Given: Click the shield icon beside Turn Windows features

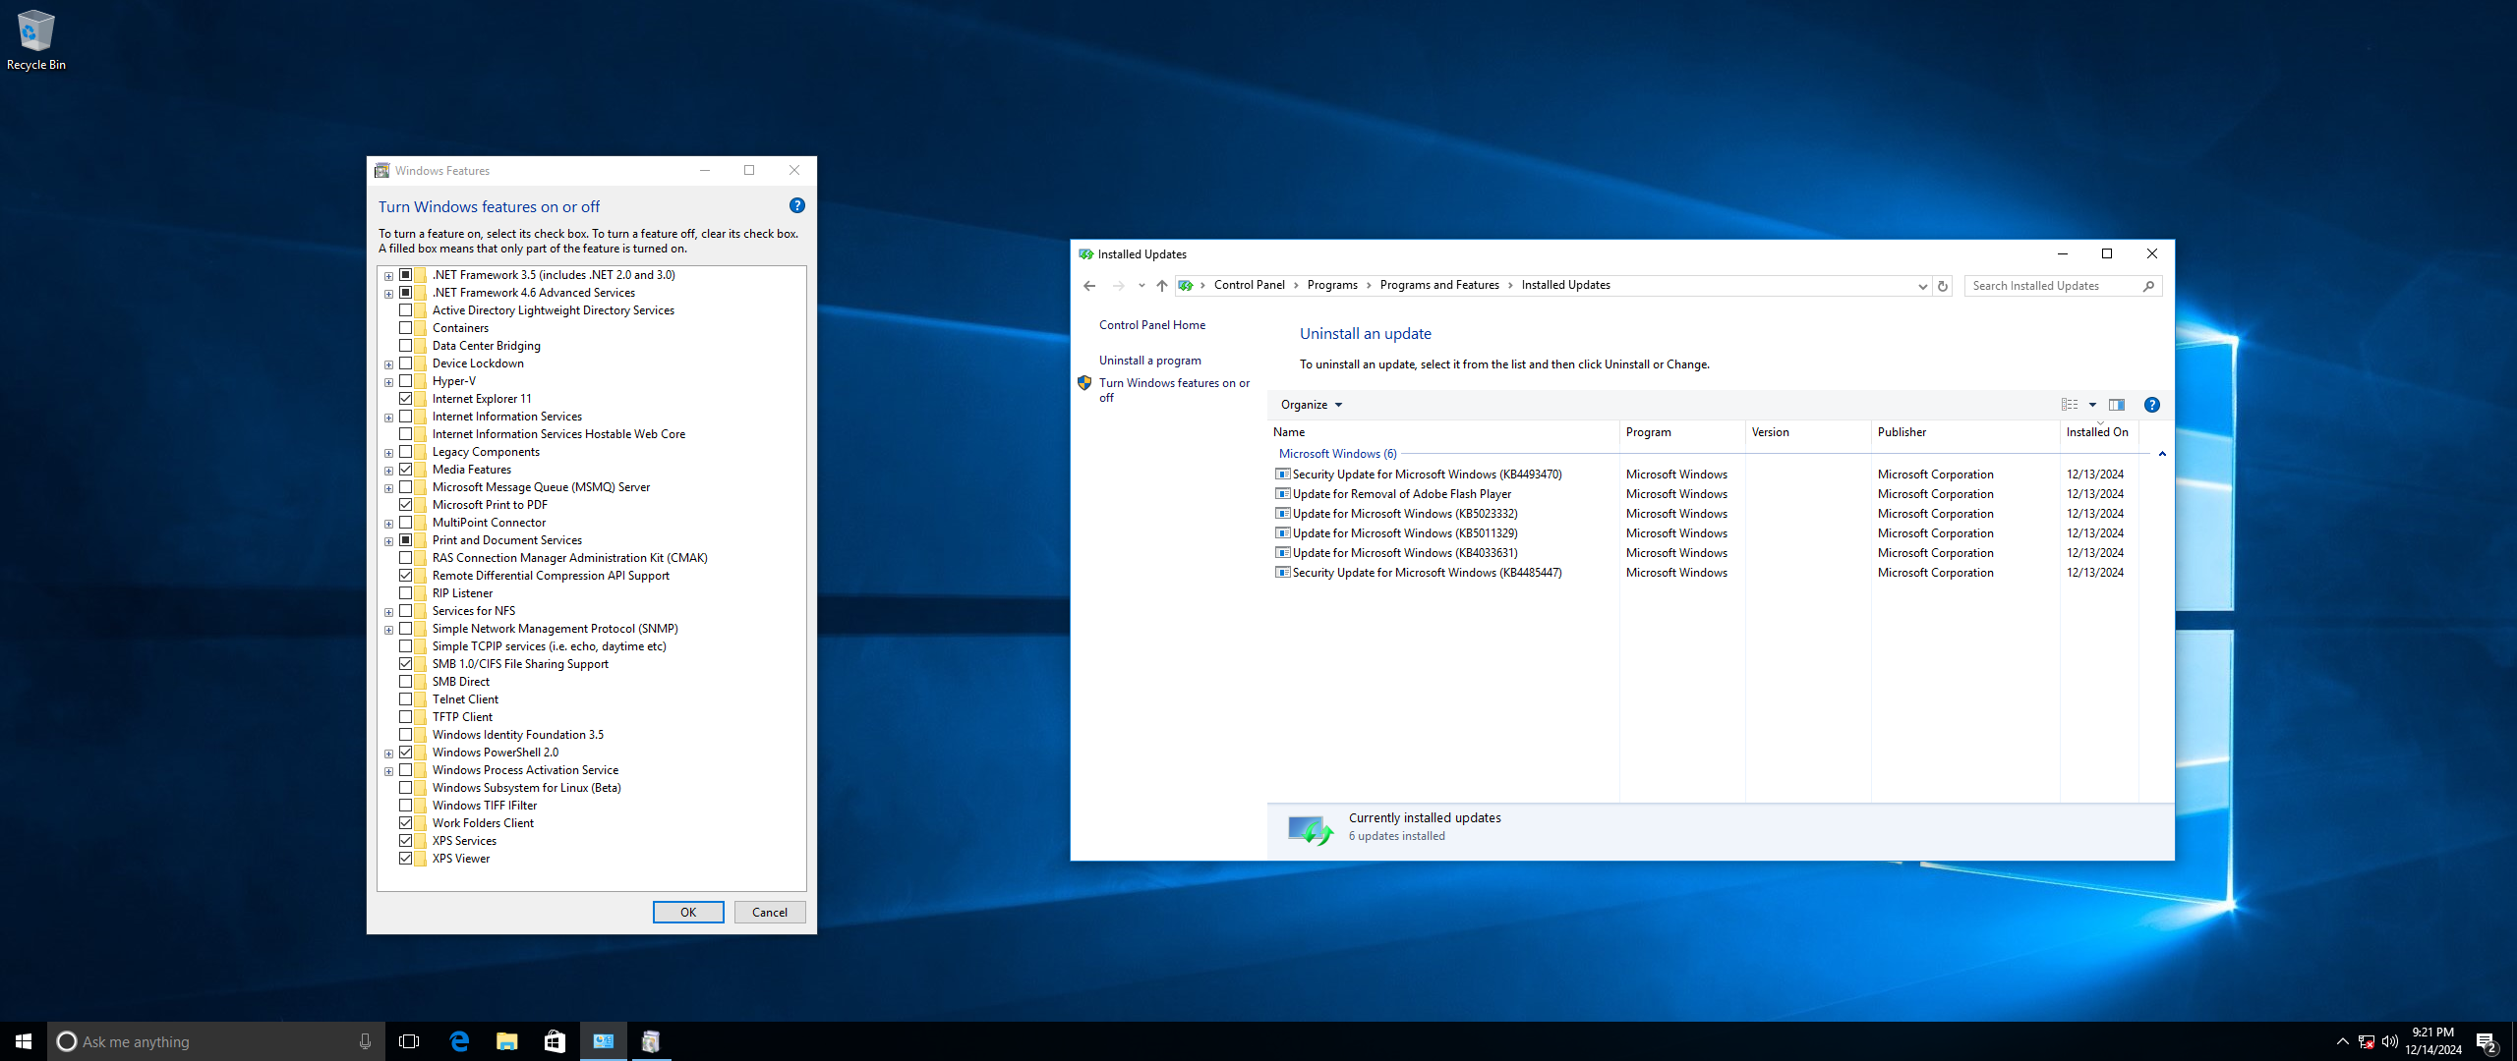Looking at the screenshot, I should pyautogui.click(x=1084, y=383).
